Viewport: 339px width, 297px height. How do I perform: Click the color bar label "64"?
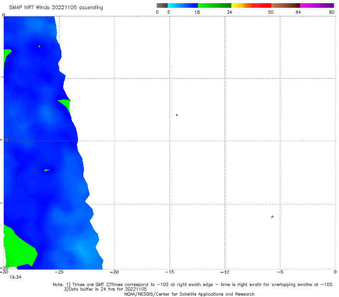point(298,12)
